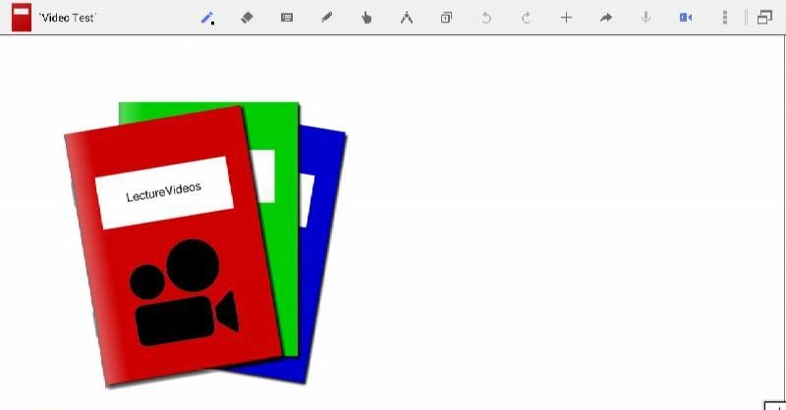Toggle the blue video recording icon
Image resolution: width=786 pixels, height=410 pixels.
click(x=685, y=18)
